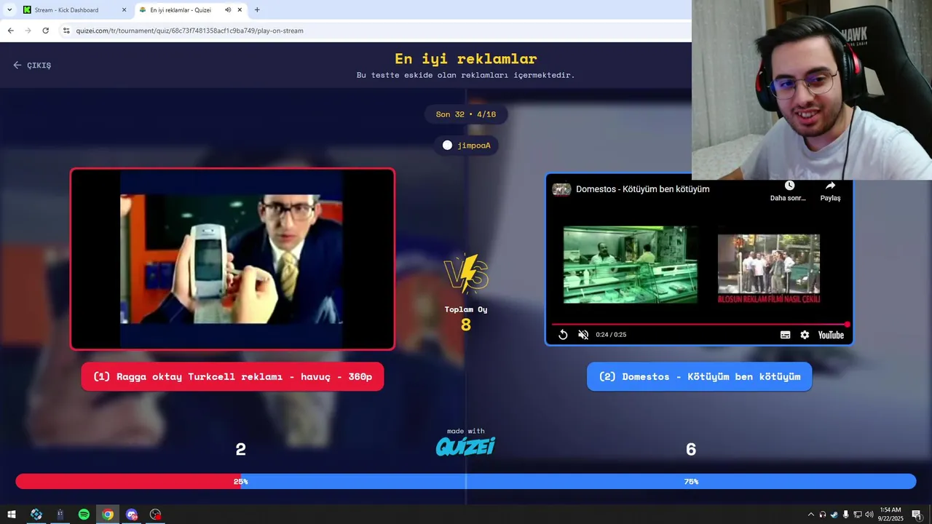Click the microphone tray icon
The image size is (932, 524).
click(x=845, y=515)
